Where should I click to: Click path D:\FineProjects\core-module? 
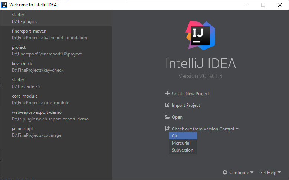tap(40, 103)
